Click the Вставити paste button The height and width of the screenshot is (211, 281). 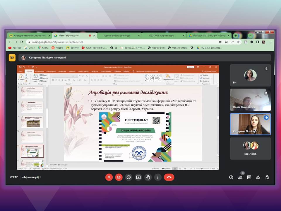pyautogui.click(x=21, y=77)
